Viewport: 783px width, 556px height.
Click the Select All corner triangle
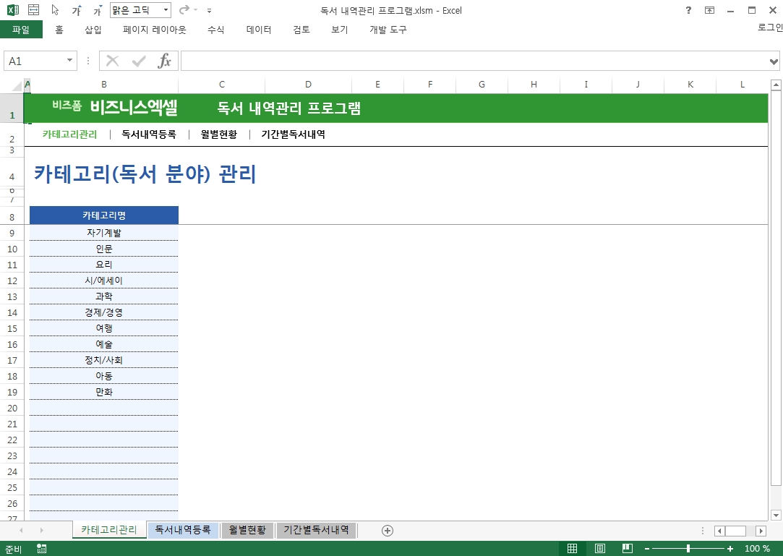[x=17, y=85]
